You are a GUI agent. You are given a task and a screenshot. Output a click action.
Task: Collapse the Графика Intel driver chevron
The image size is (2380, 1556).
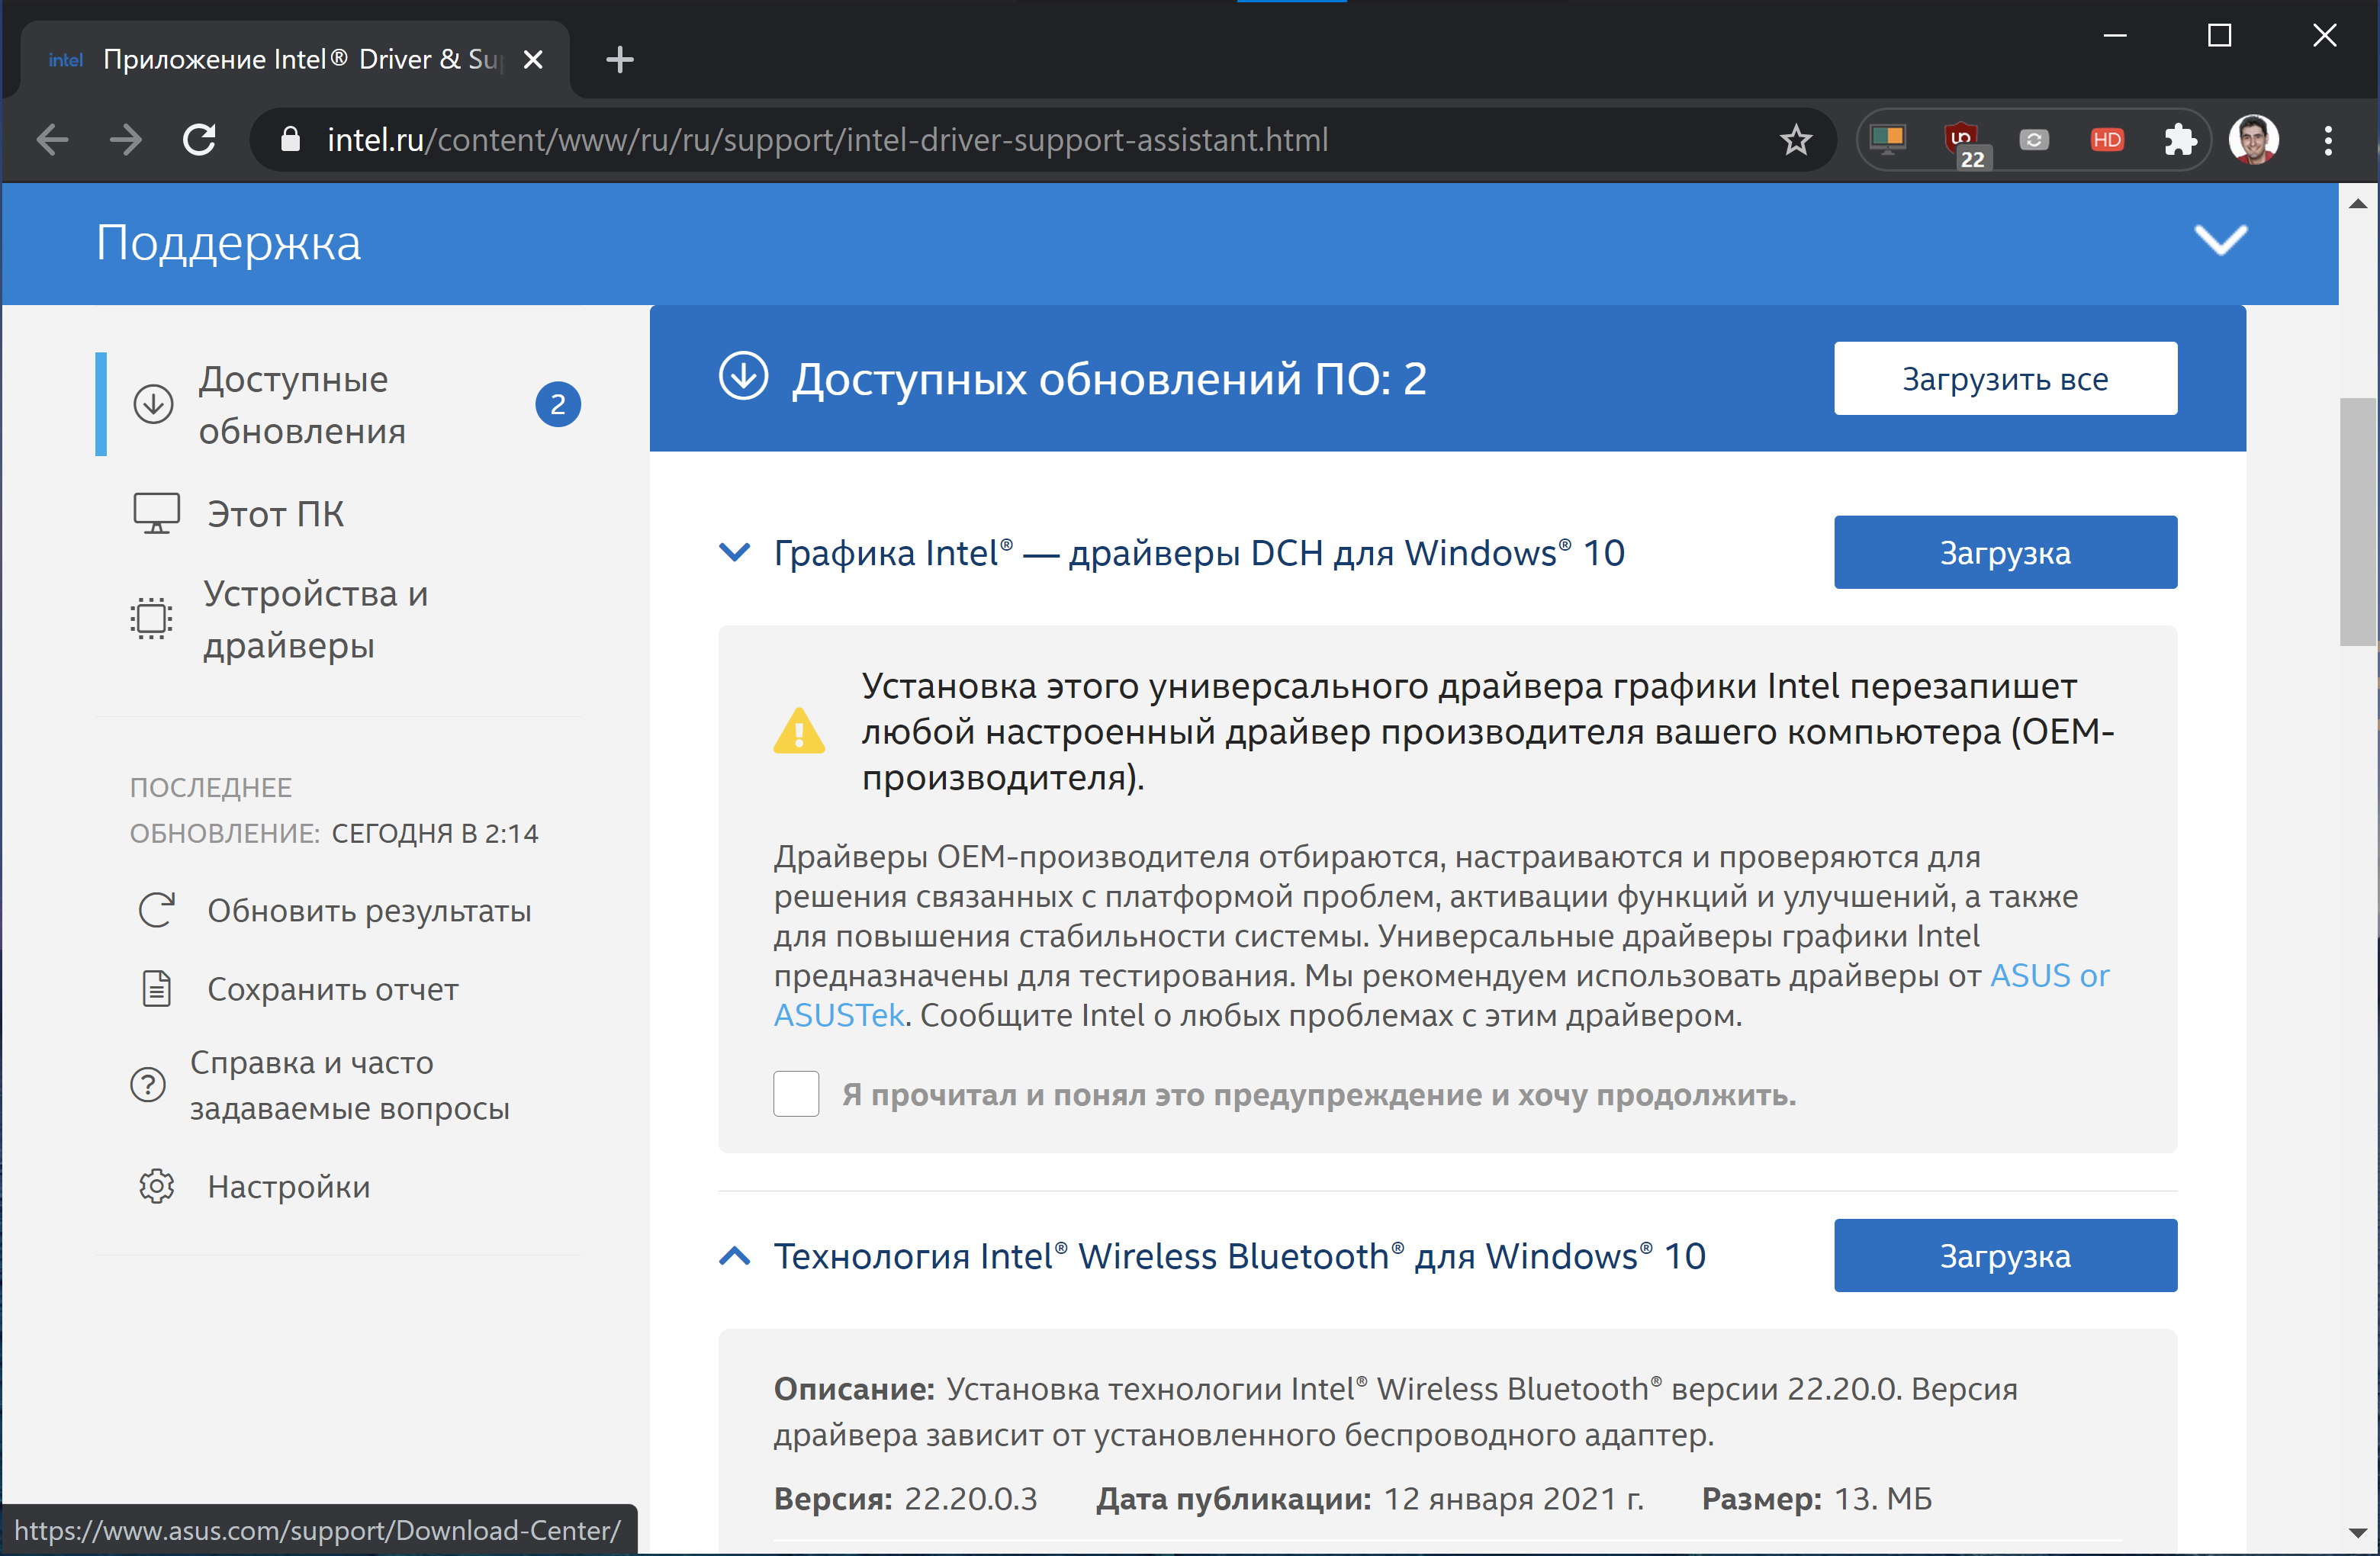pos(735,552)
